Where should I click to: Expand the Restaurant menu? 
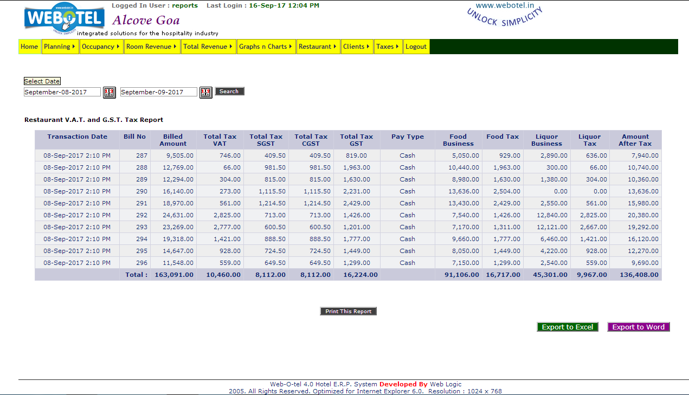pyautogui.click(x=318, y=47)
